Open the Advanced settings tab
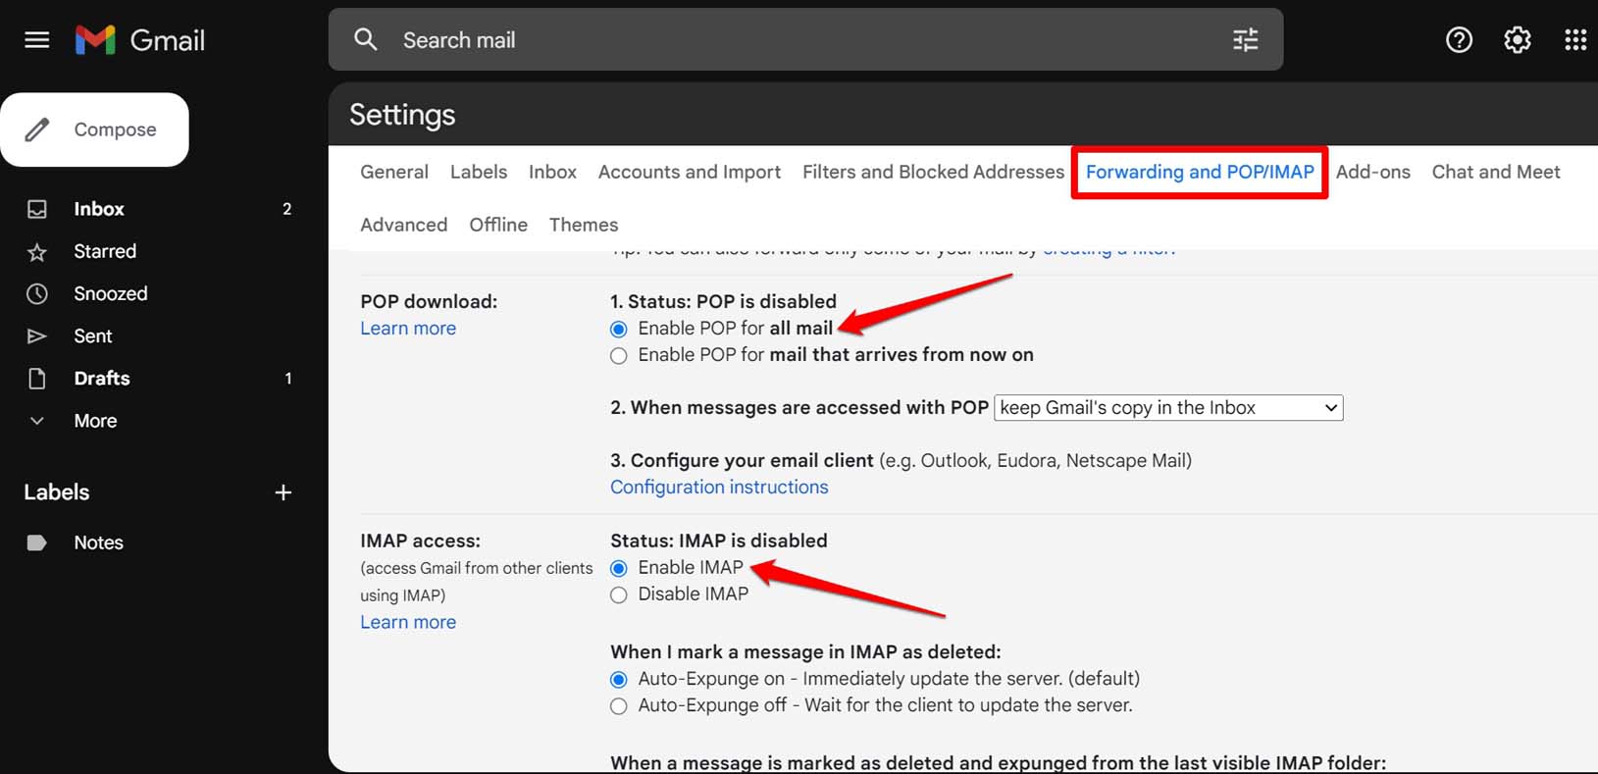 [403, 225]
